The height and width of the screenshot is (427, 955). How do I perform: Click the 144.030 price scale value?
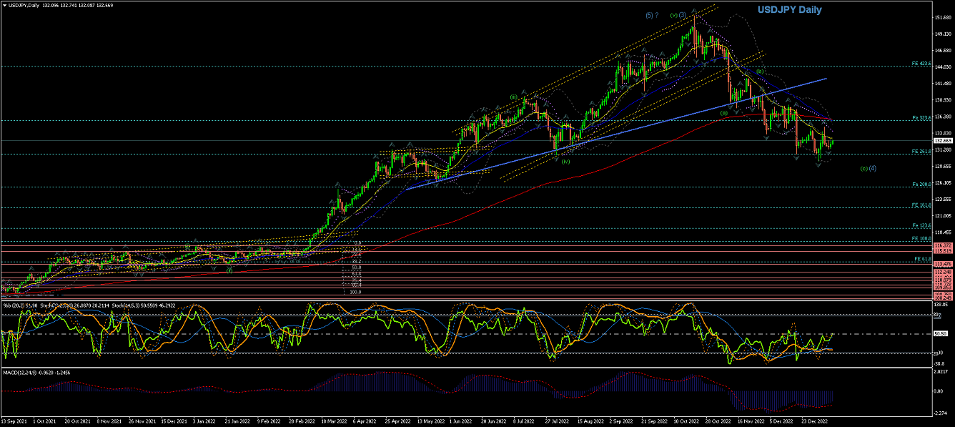point(943,67)
